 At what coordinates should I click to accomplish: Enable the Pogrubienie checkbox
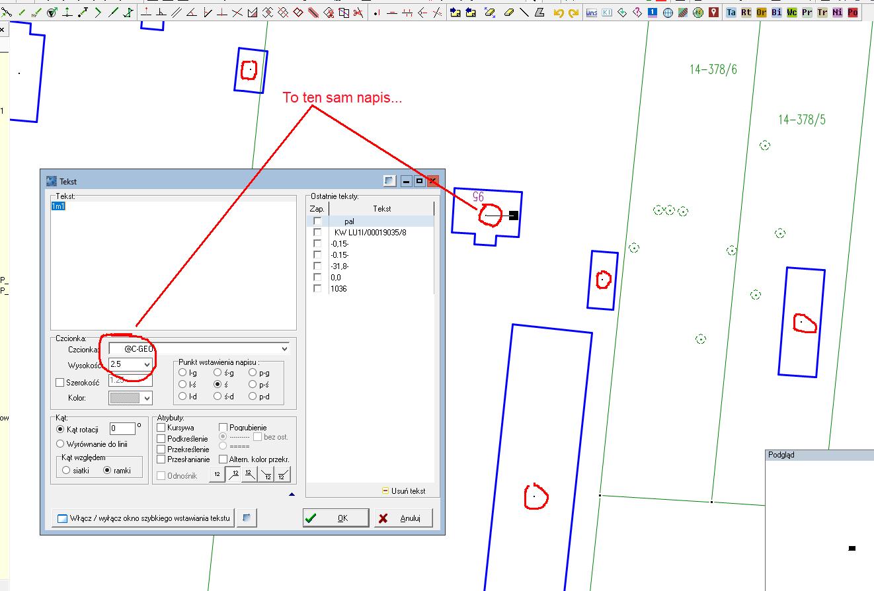(x=223, y=428)
